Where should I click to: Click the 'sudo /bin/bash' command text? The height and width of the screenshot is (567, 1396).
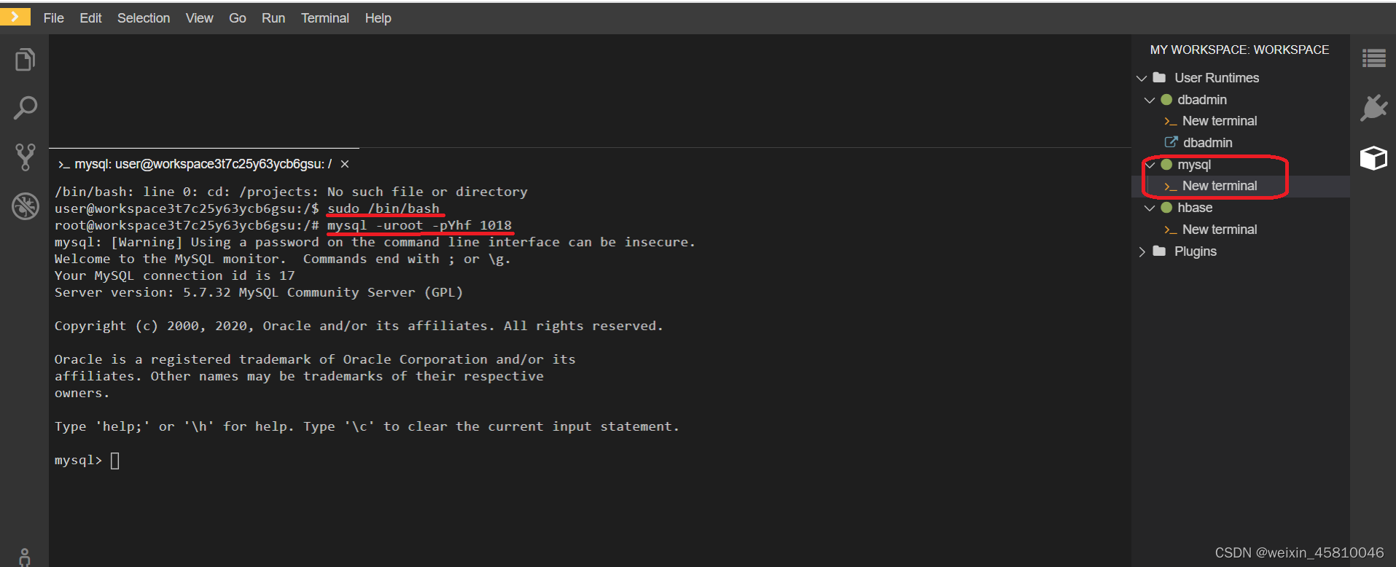383,208
